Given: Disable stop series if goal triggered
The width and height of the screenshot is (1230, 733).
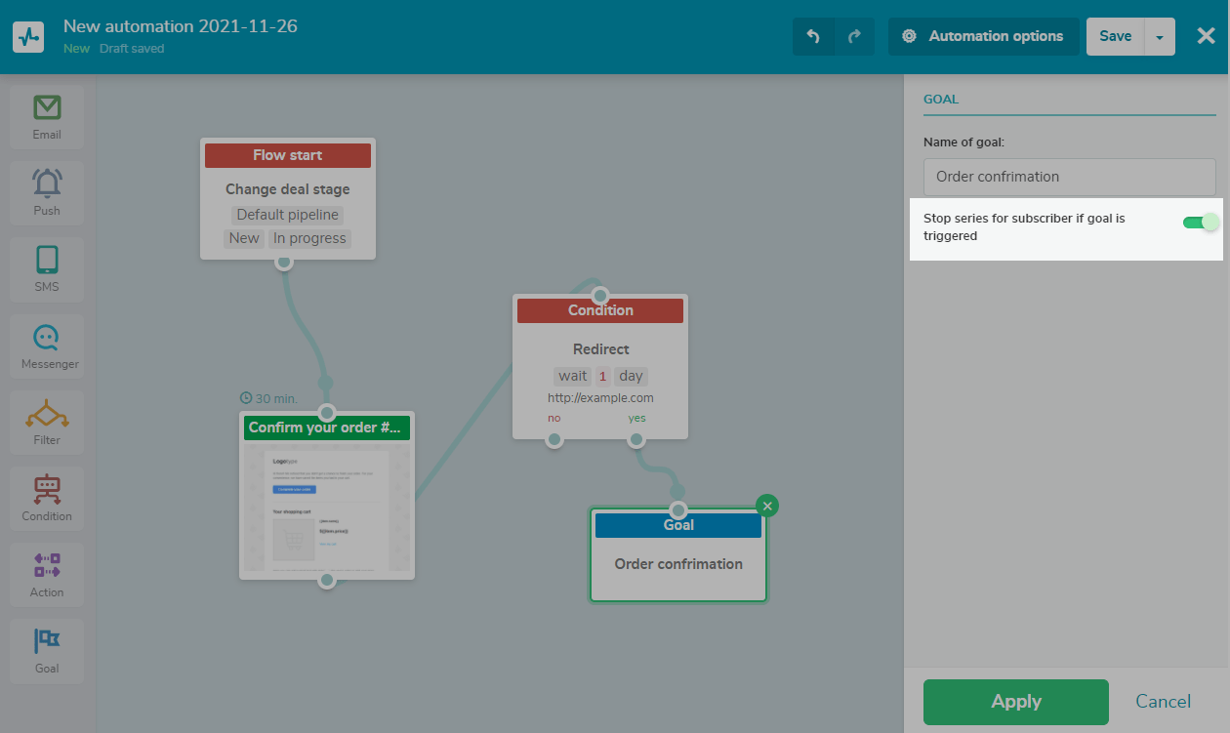Looking at the screenshot, I should 1201,223.
